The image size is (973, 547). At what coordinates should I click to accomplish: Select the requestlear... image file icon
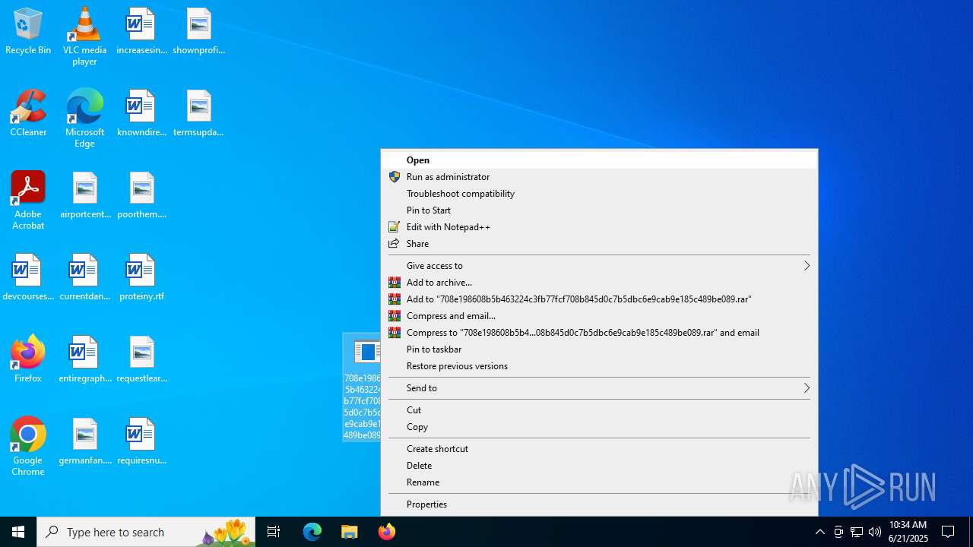tap(141, 360)
